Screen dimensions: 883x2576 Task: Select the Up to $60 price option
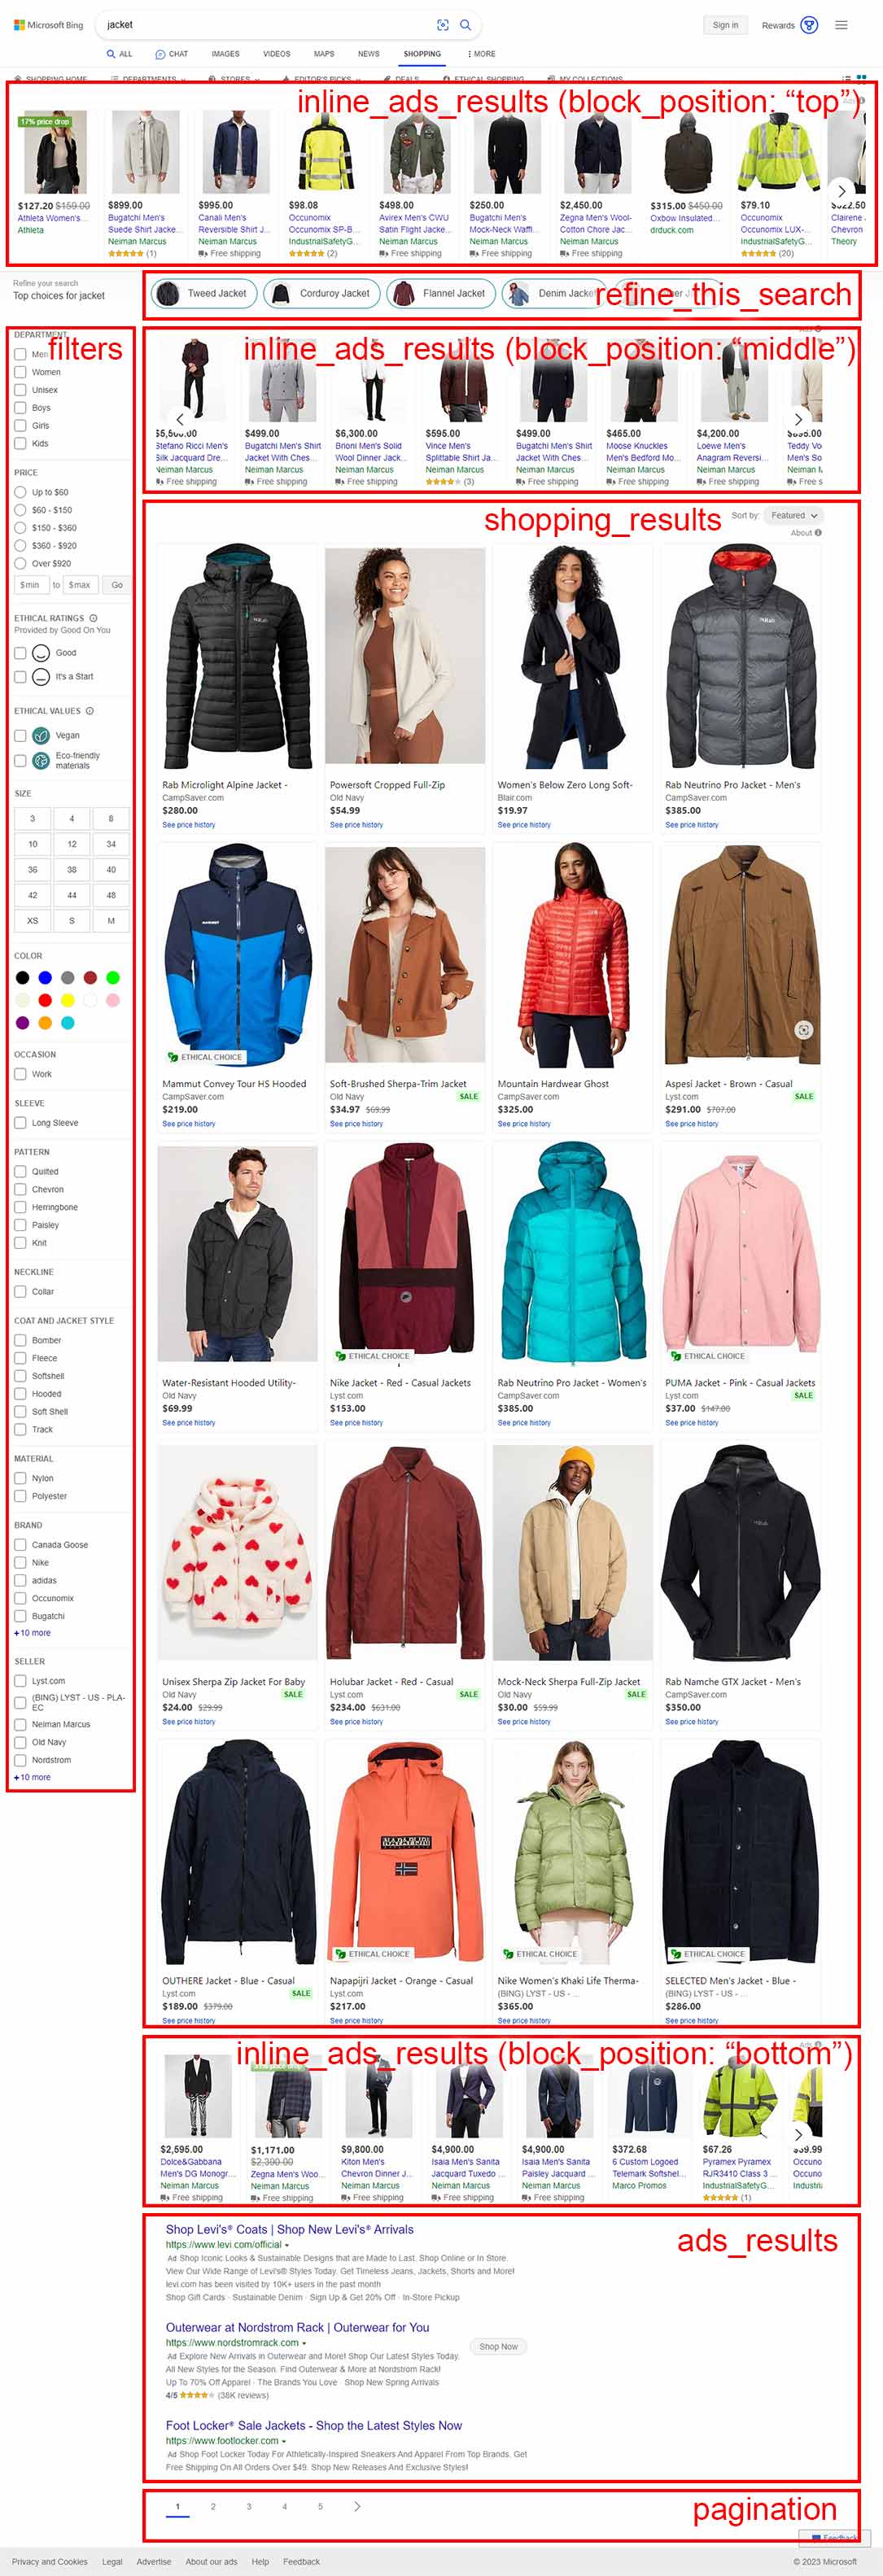20,492
